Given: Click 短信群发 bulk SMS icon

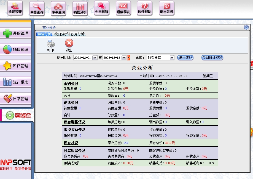Looking at the screenshot, I should (x=123, y=8).
